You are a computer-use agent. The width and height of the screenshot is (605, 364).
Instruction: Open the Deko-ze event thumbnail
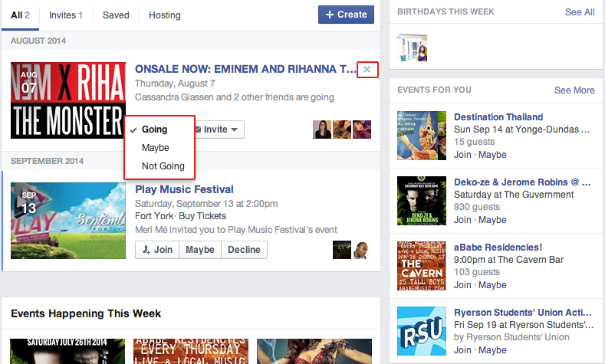(x=422, y=201)
